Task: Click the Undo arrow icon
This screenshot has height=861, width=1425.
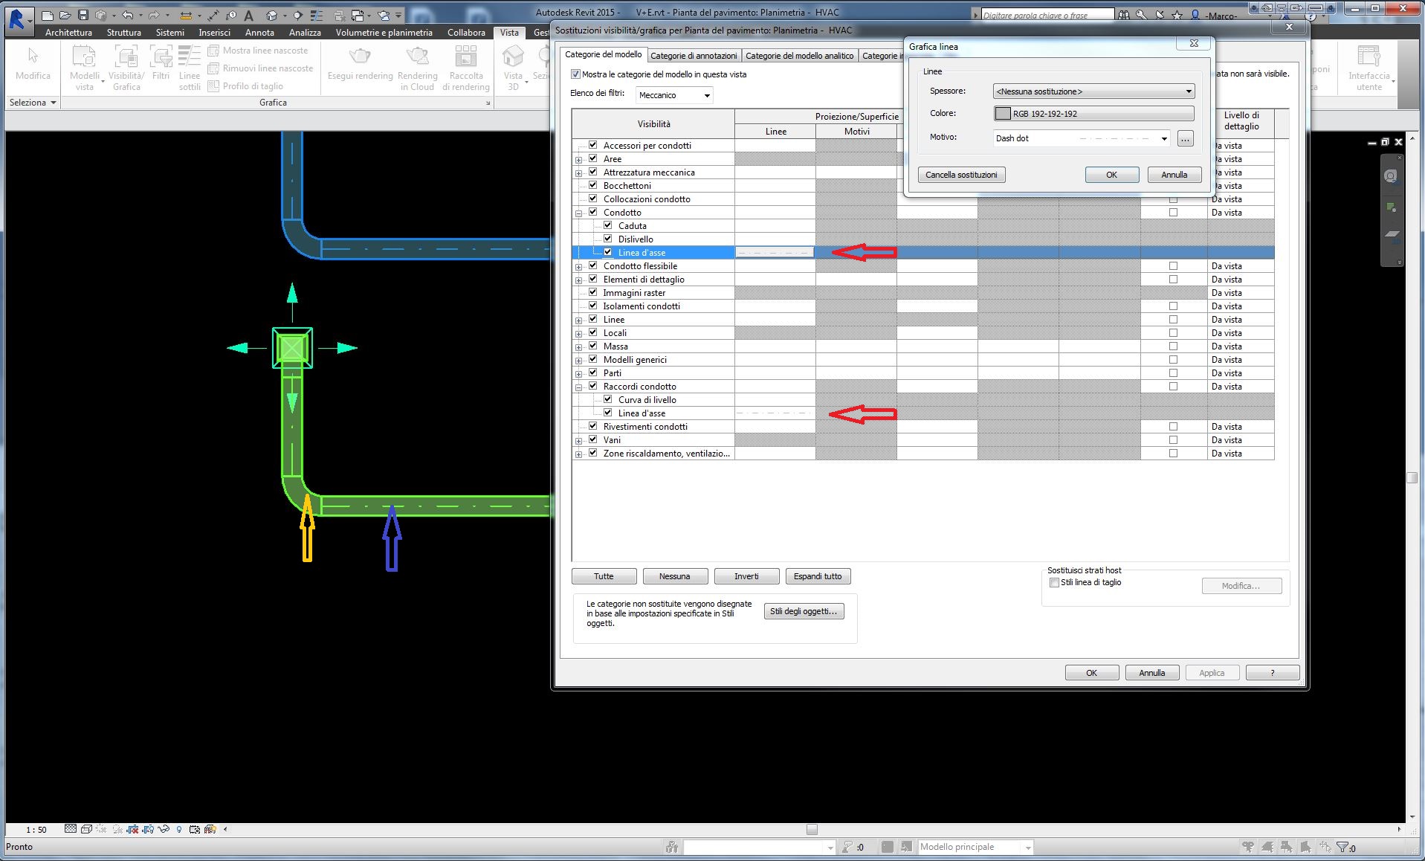Action: 128,16
